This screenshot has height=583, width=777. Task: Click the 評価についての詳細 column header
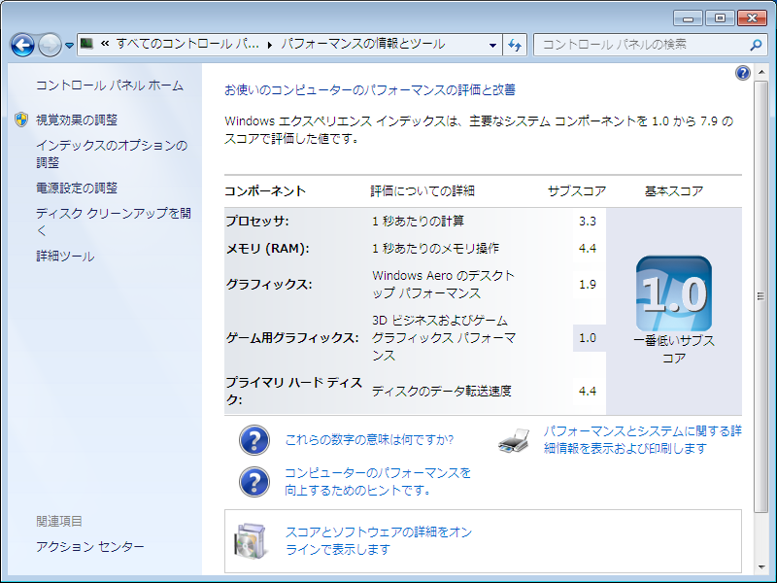tap(422, 191)
